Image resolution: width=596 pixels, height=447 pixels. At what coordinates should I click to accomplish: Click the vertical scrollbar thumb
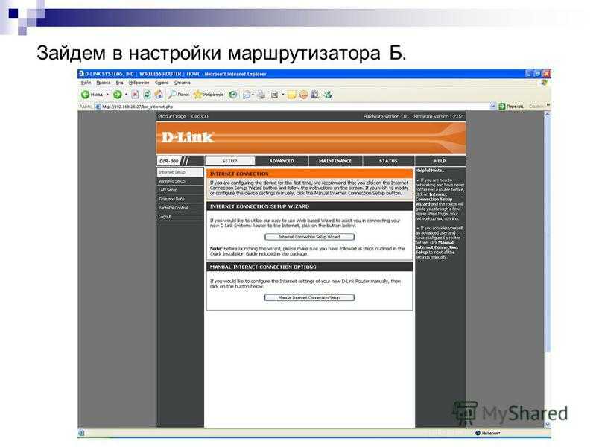pyautogui.click(x=548, y=235)
